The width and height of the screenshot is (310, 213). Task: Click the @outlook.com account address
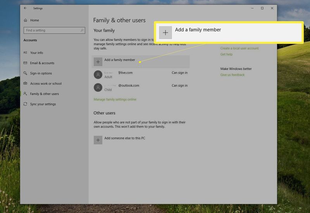pos(129,86)
